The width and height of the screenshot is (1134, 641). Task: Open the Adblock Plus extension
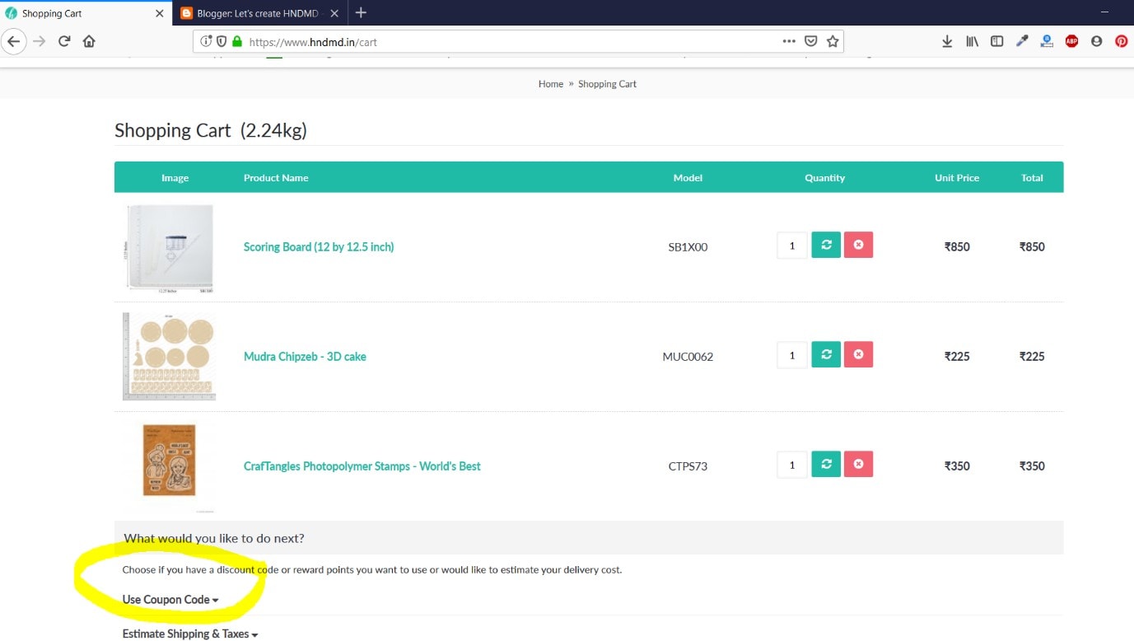pos(1071,41)
